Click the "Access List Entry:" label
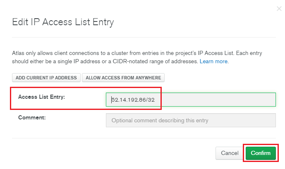This screenshot has width=285, height=169. point(42,97)
